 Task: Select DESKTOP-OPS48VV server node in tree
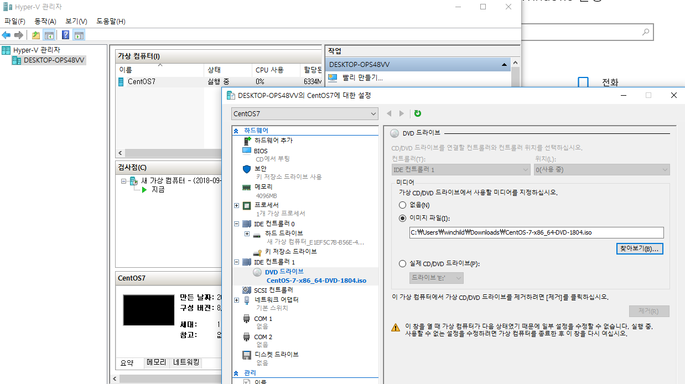point(54,60)
